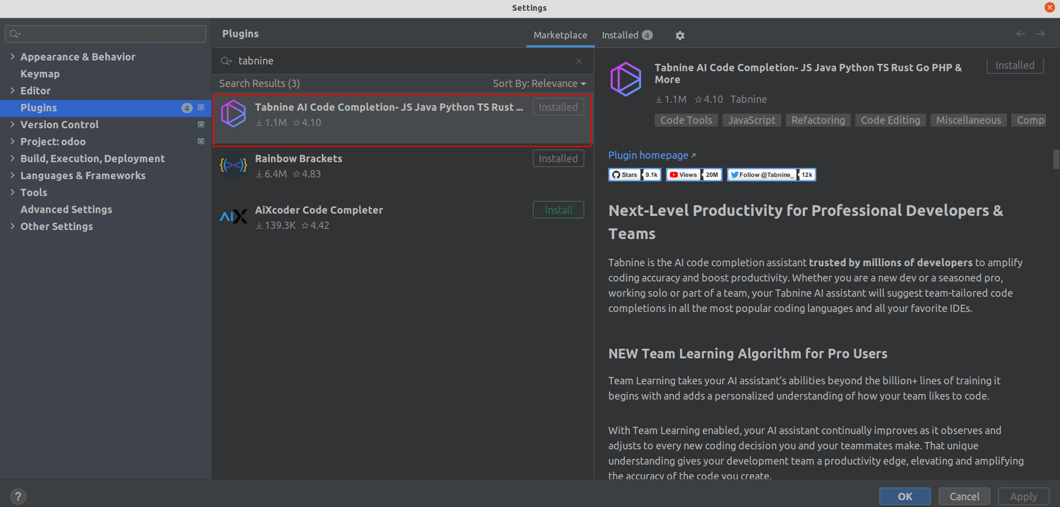Screen dimensions: 1060x507
Task: Click Installed button for Rainbow Brackets
Action: (x=559, y=158)
